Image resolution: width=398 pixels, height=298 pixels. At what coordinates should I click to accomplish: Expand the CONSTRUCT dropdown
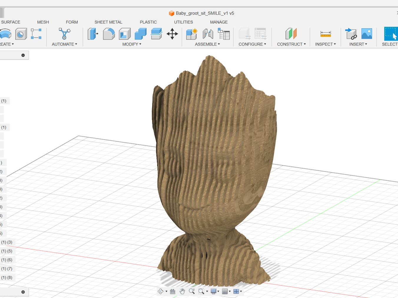[291, 44]
